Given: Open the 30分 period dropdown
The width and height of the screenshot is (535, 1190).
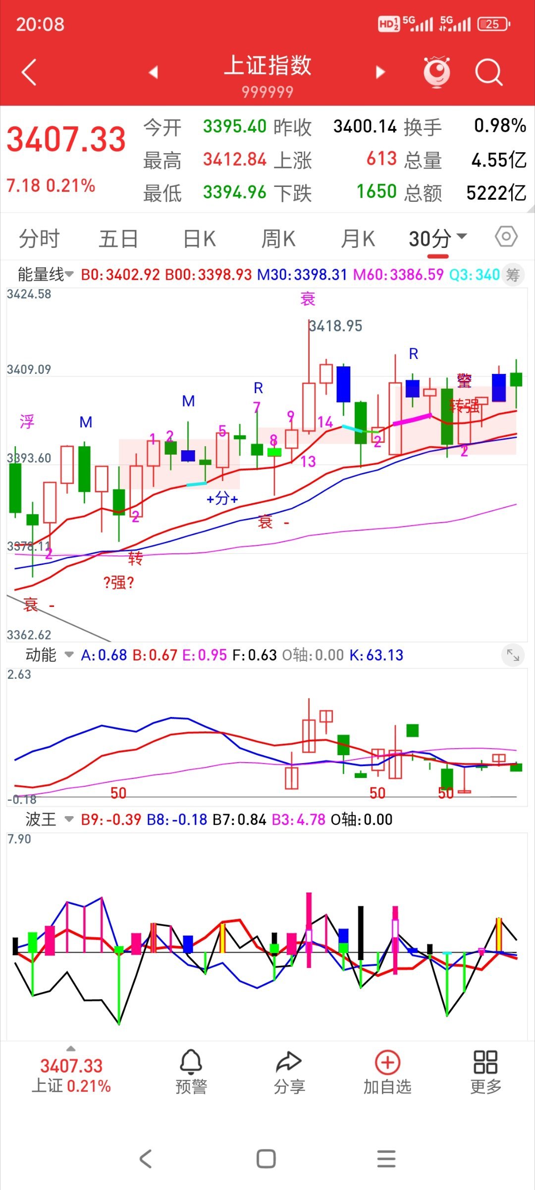Looking at the screenshot, I should (437, 238).
